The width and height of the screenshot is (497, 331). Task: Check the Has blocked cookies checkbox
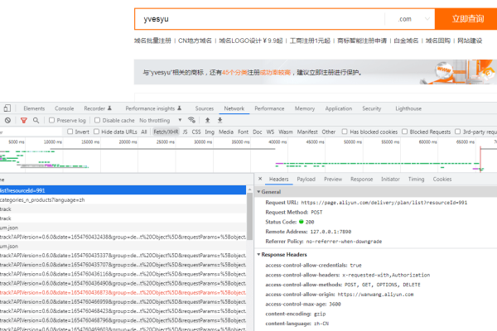[x=345, y=132]
